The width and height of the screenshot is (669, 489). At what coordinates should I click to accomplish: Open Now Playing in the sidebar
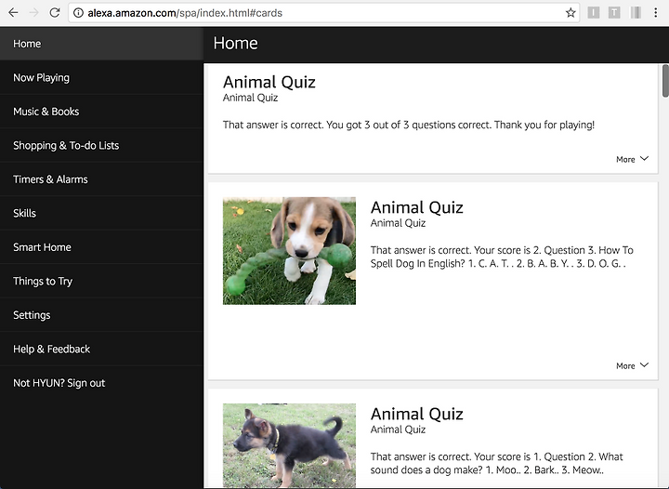coord(101,78)
